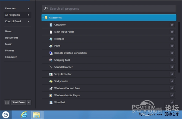Click the Shut Down button
The width and height of the screenshot is (182, 119).
[x=19, y=102]
